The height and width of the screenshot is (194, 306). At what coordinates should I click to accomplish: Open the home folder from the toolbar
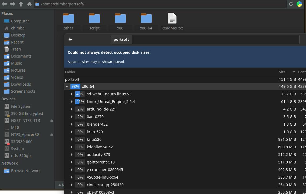tap(29, 4)
